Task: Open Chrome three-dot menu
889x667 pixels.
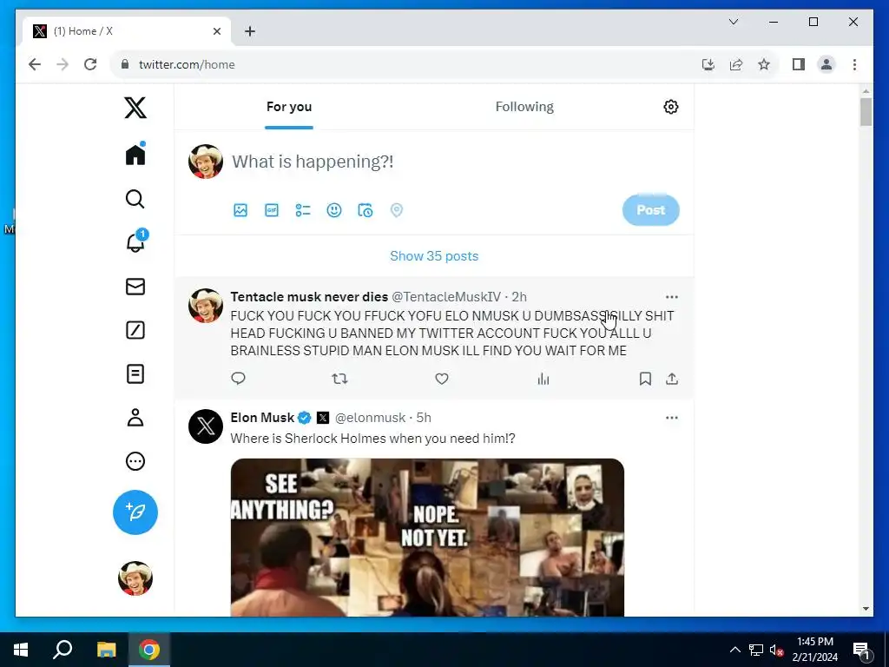Action: point(854,64)
